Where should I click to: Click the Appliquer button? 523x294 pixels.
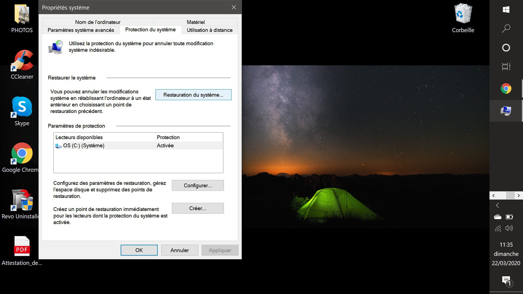click(220, 250)
